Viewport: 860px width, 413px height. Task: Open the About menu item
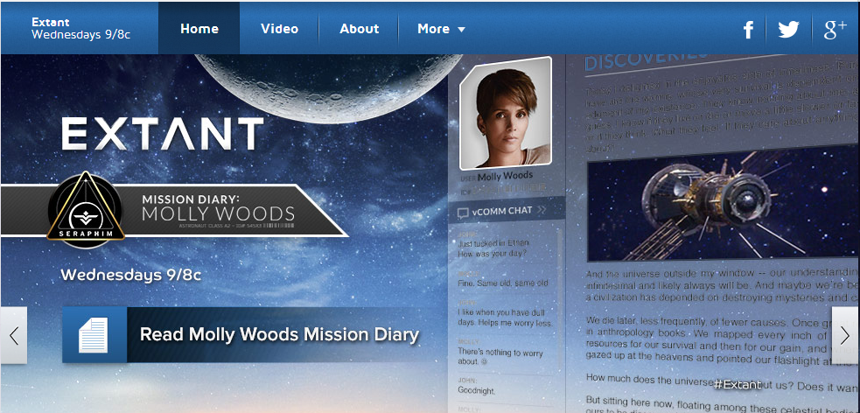(x=360, y=29)
